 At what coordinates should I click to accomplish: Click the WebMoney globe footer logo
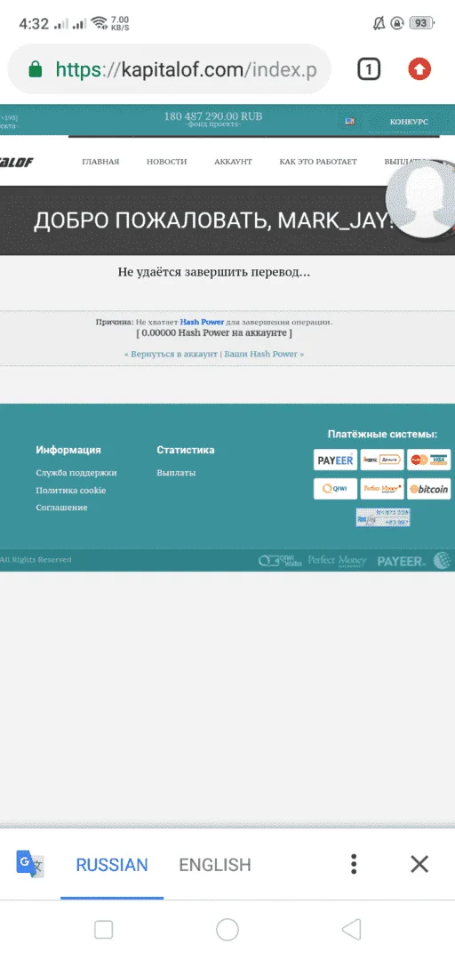coord(442,560)
